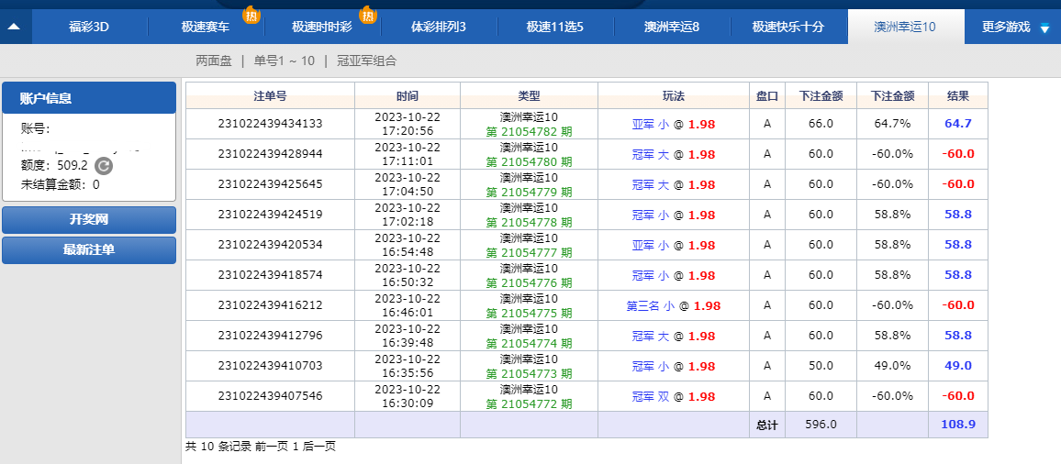Go to previous page via 前一页
Screen dimensions: 1061x464
click(271, 447)
